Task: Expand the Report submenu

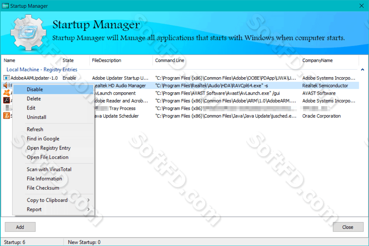Action: pyautogui.click(x=53, y=209)
